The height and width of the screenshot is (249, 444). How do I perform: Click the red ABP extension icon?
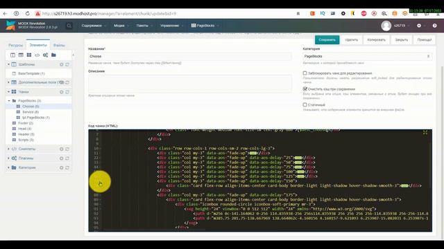tap(364, 13)
